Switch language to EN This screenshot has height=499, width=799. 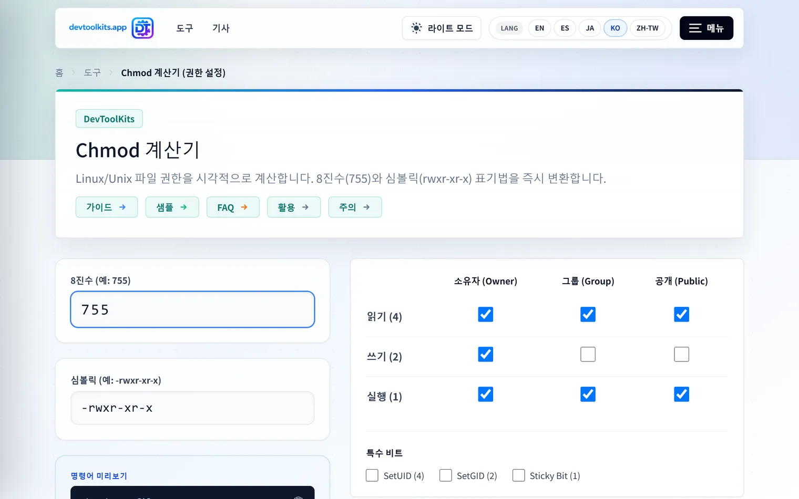(539, 28)
